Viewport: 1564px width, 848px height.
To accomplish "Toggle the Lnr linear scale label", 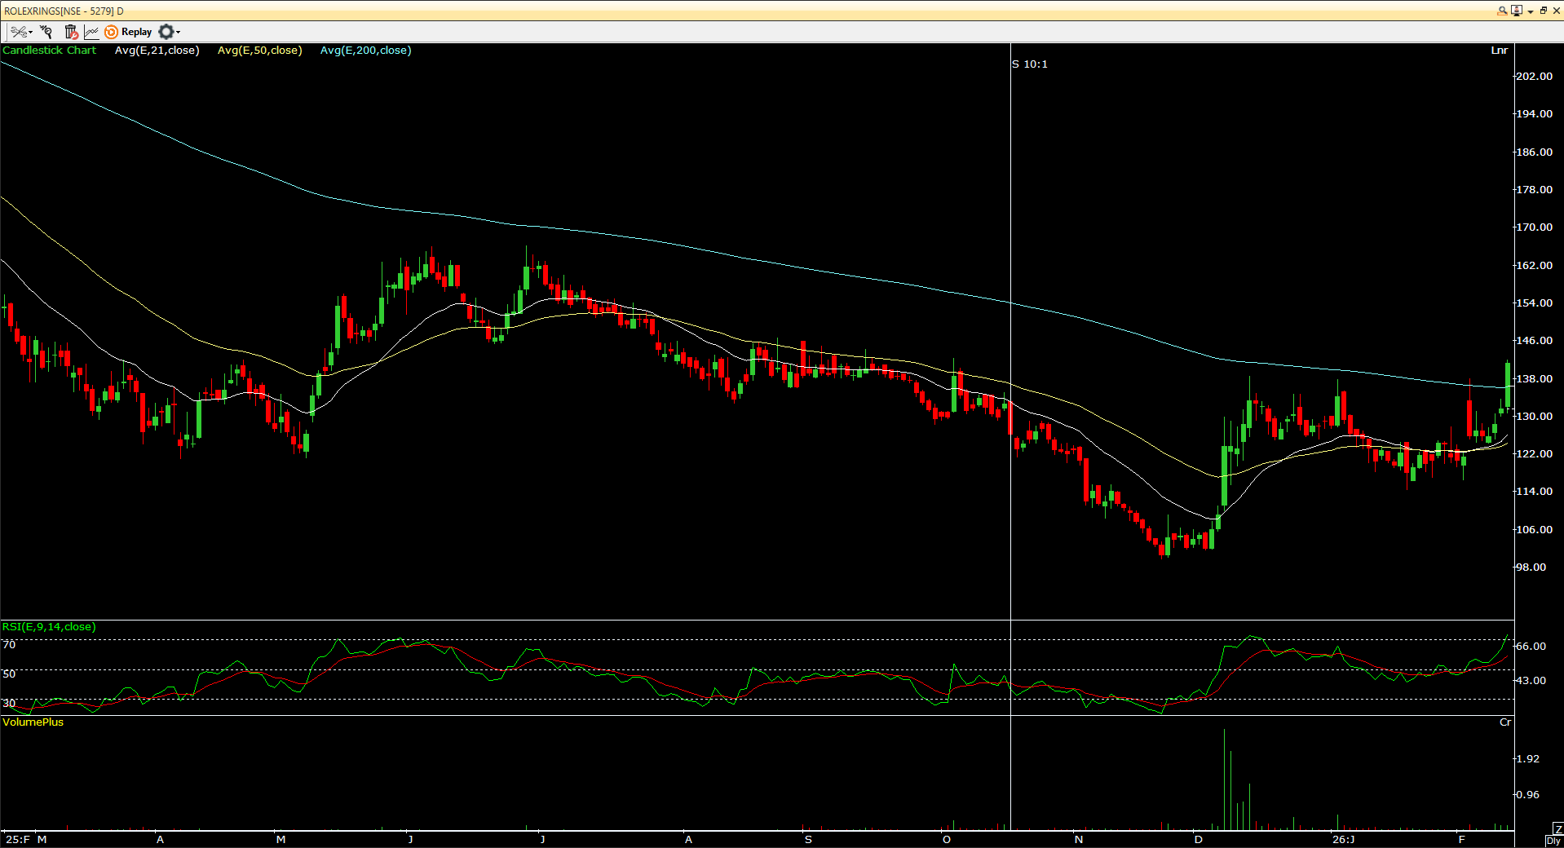I will pos(1499,51).
